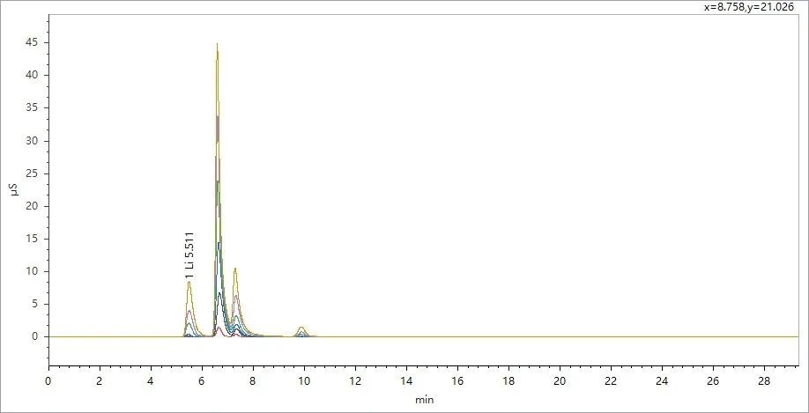Click the 28 tick label on x-axis

pyautogui.click(x=764, y=380)
